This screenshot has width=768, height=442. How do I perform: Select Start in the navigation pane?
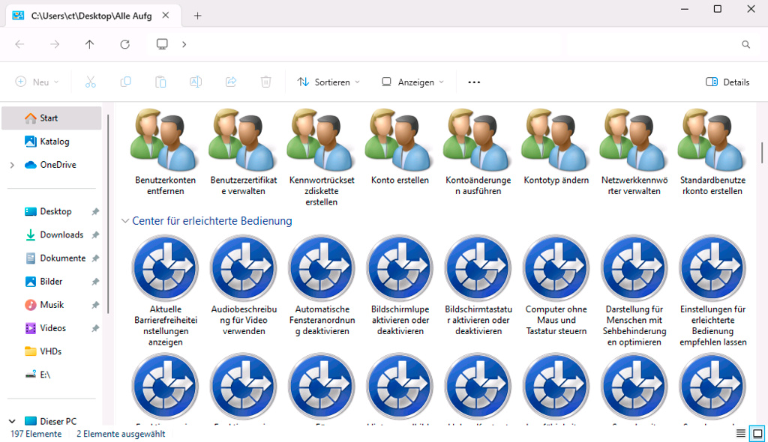point(52,118)
